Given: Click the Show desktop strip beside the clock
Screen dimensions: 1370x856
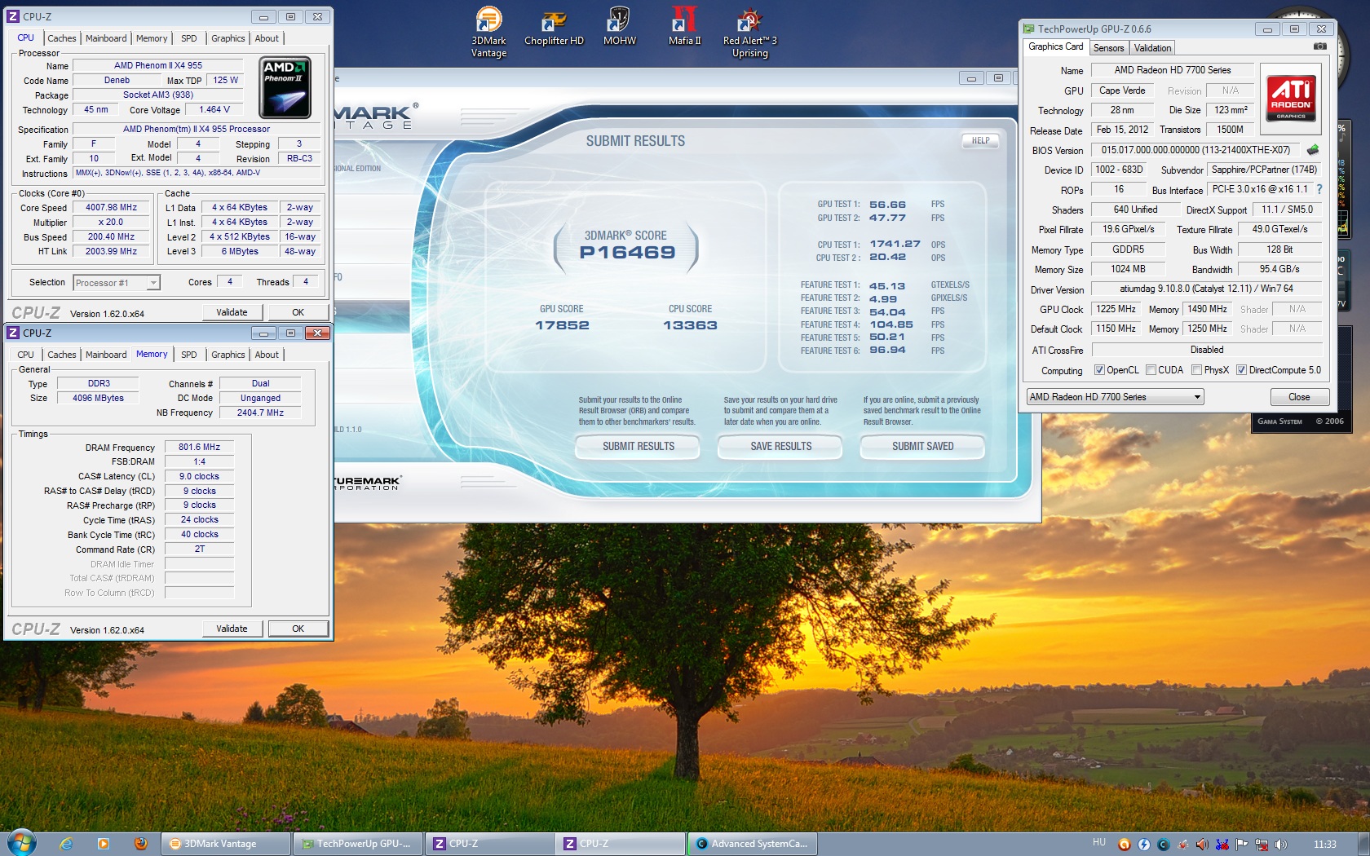Looking at the screenshot, I should (1364, 844).
